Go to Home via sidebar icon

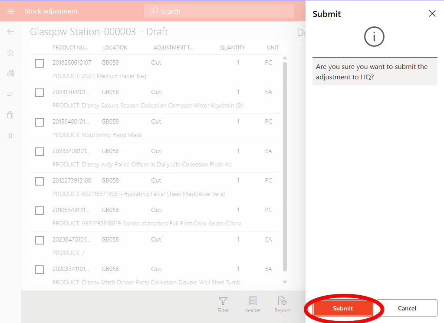tap(10, 52)
